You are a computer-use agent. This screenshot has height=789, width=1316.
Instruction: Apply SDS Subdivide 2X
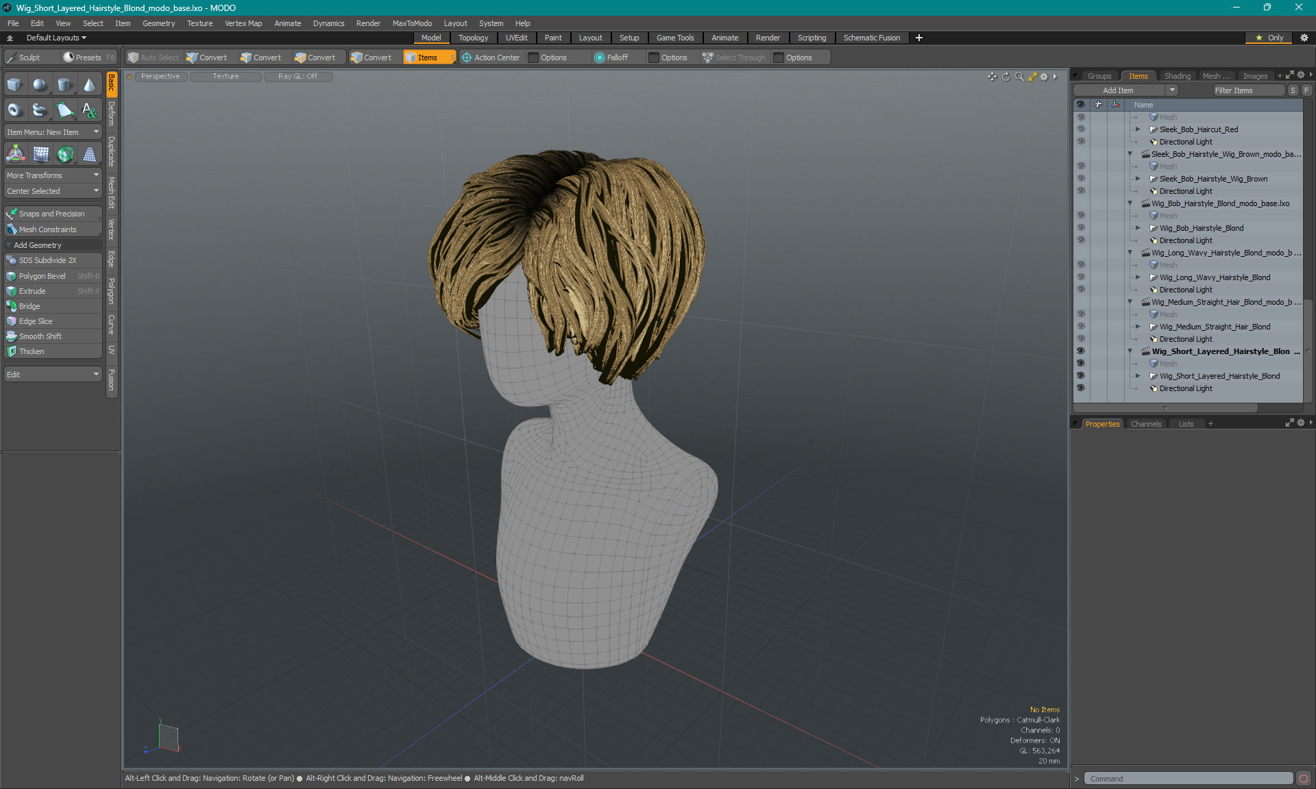click(x=53, y=260)
